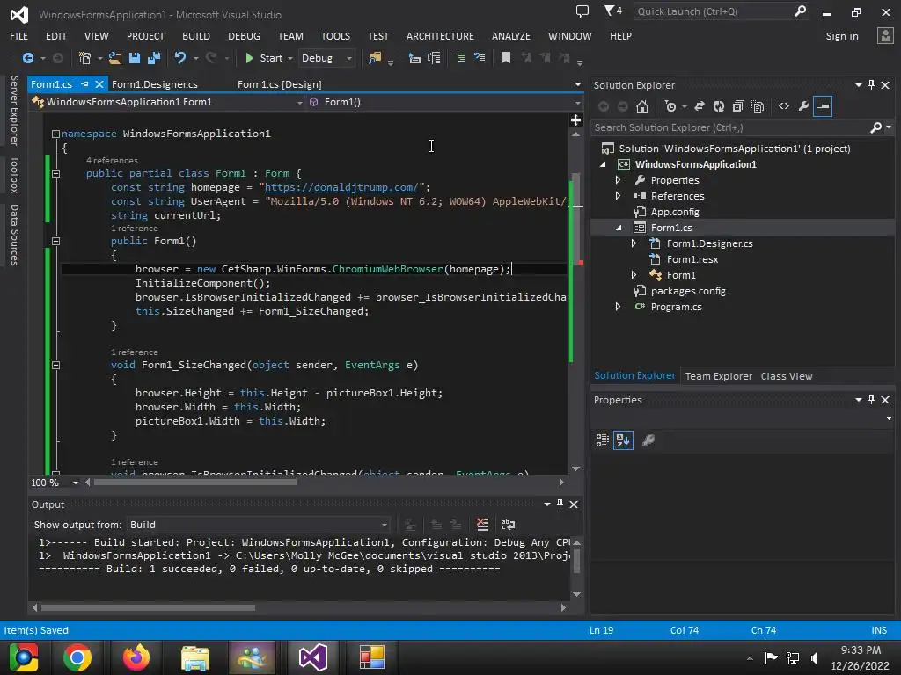This screenshot has width=901, height=675.
Task: Open Firefox from the taskbar
Action: click(x=136, y=657)
